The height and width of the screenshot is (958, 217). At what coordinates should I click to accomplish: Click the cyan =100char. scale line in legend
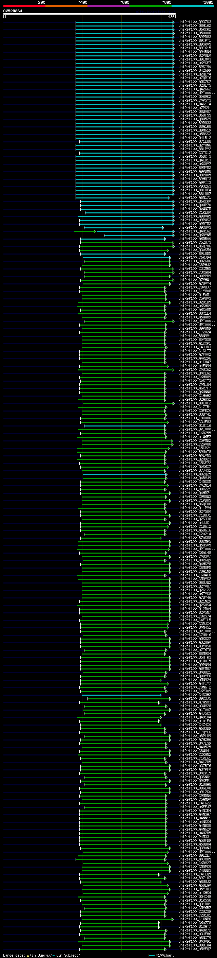click(x=151, y=955)
